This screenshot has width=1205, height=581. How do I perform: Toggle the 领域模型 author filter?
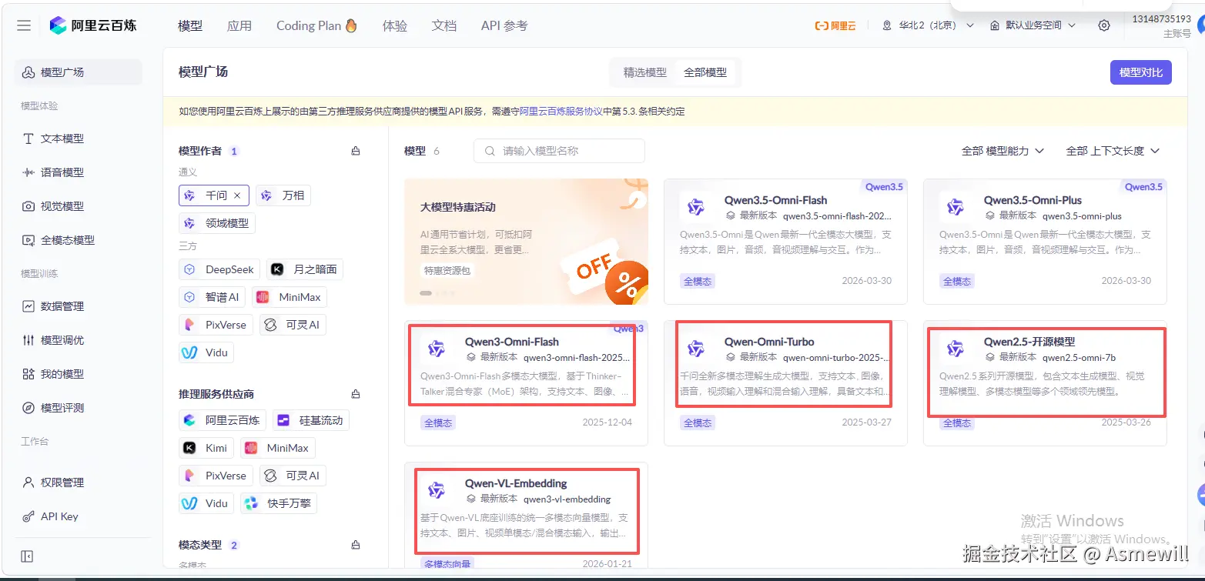tap(217, 223)
